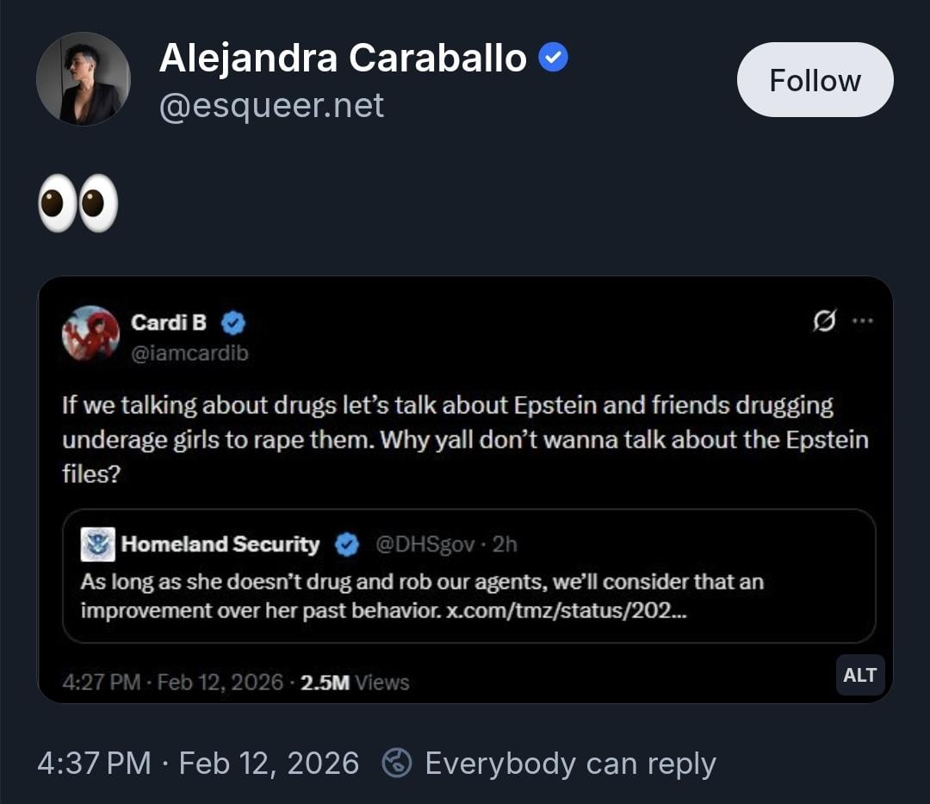This screenshot has height=804, width=930.
Task: Open the "Everybody can reply" setting
Action: (570, 764)
